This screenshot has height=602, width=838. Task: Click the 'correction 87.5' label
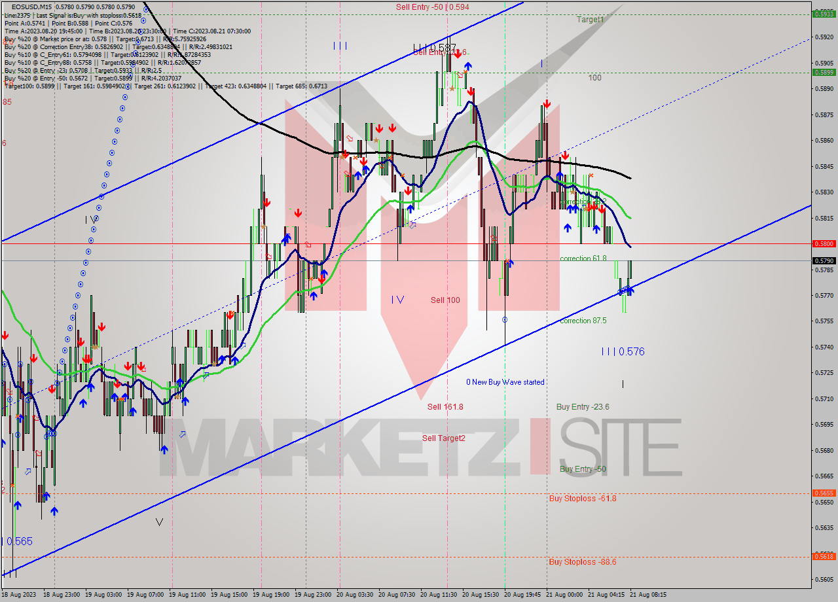[x=583, y=321]
